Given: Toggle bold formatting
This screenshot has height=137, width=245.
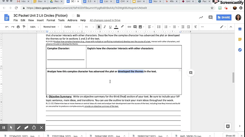Looking at the screenshot, I should [99, 27].
